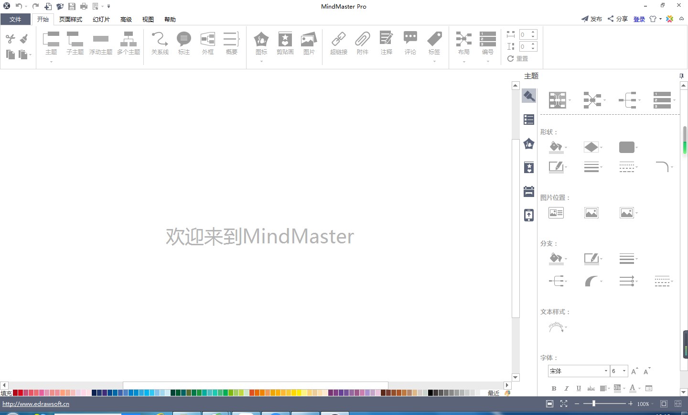Click the Cut scissors icon
Viewport: 688px width, 415px height.
click(x=11, y=39)
